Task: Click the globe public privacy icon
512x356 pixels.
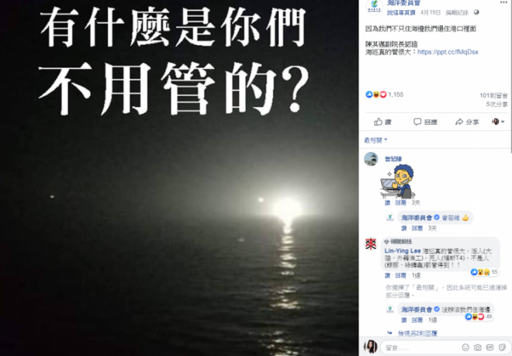Action: [476, 12]
